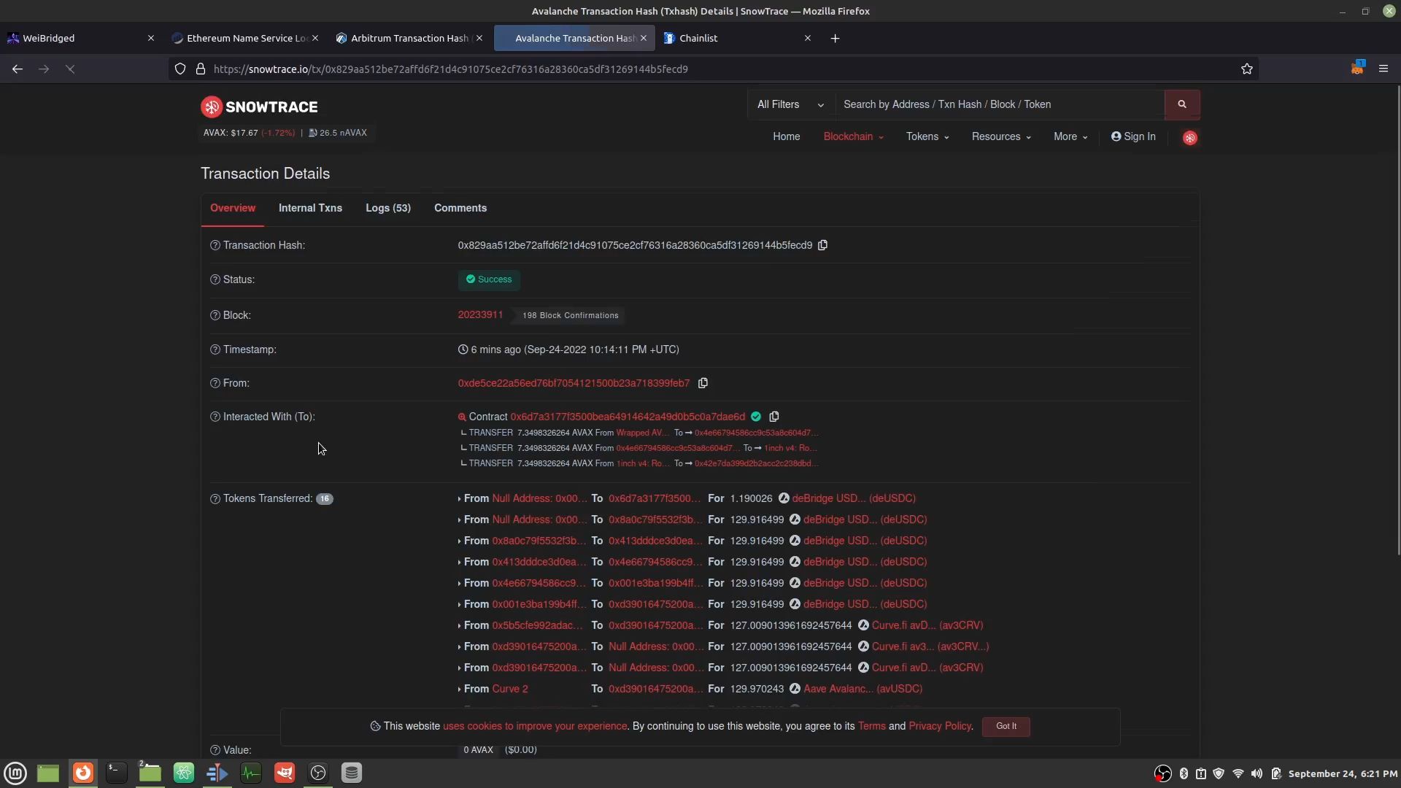
Task: Toggle the Tokens Transferred count badge
Action: coord(324,498)
